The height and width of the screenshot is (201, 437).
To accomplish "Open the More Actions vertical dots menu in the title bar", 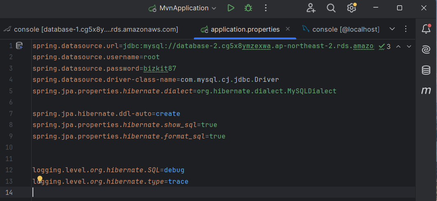I will coord(266,8).
